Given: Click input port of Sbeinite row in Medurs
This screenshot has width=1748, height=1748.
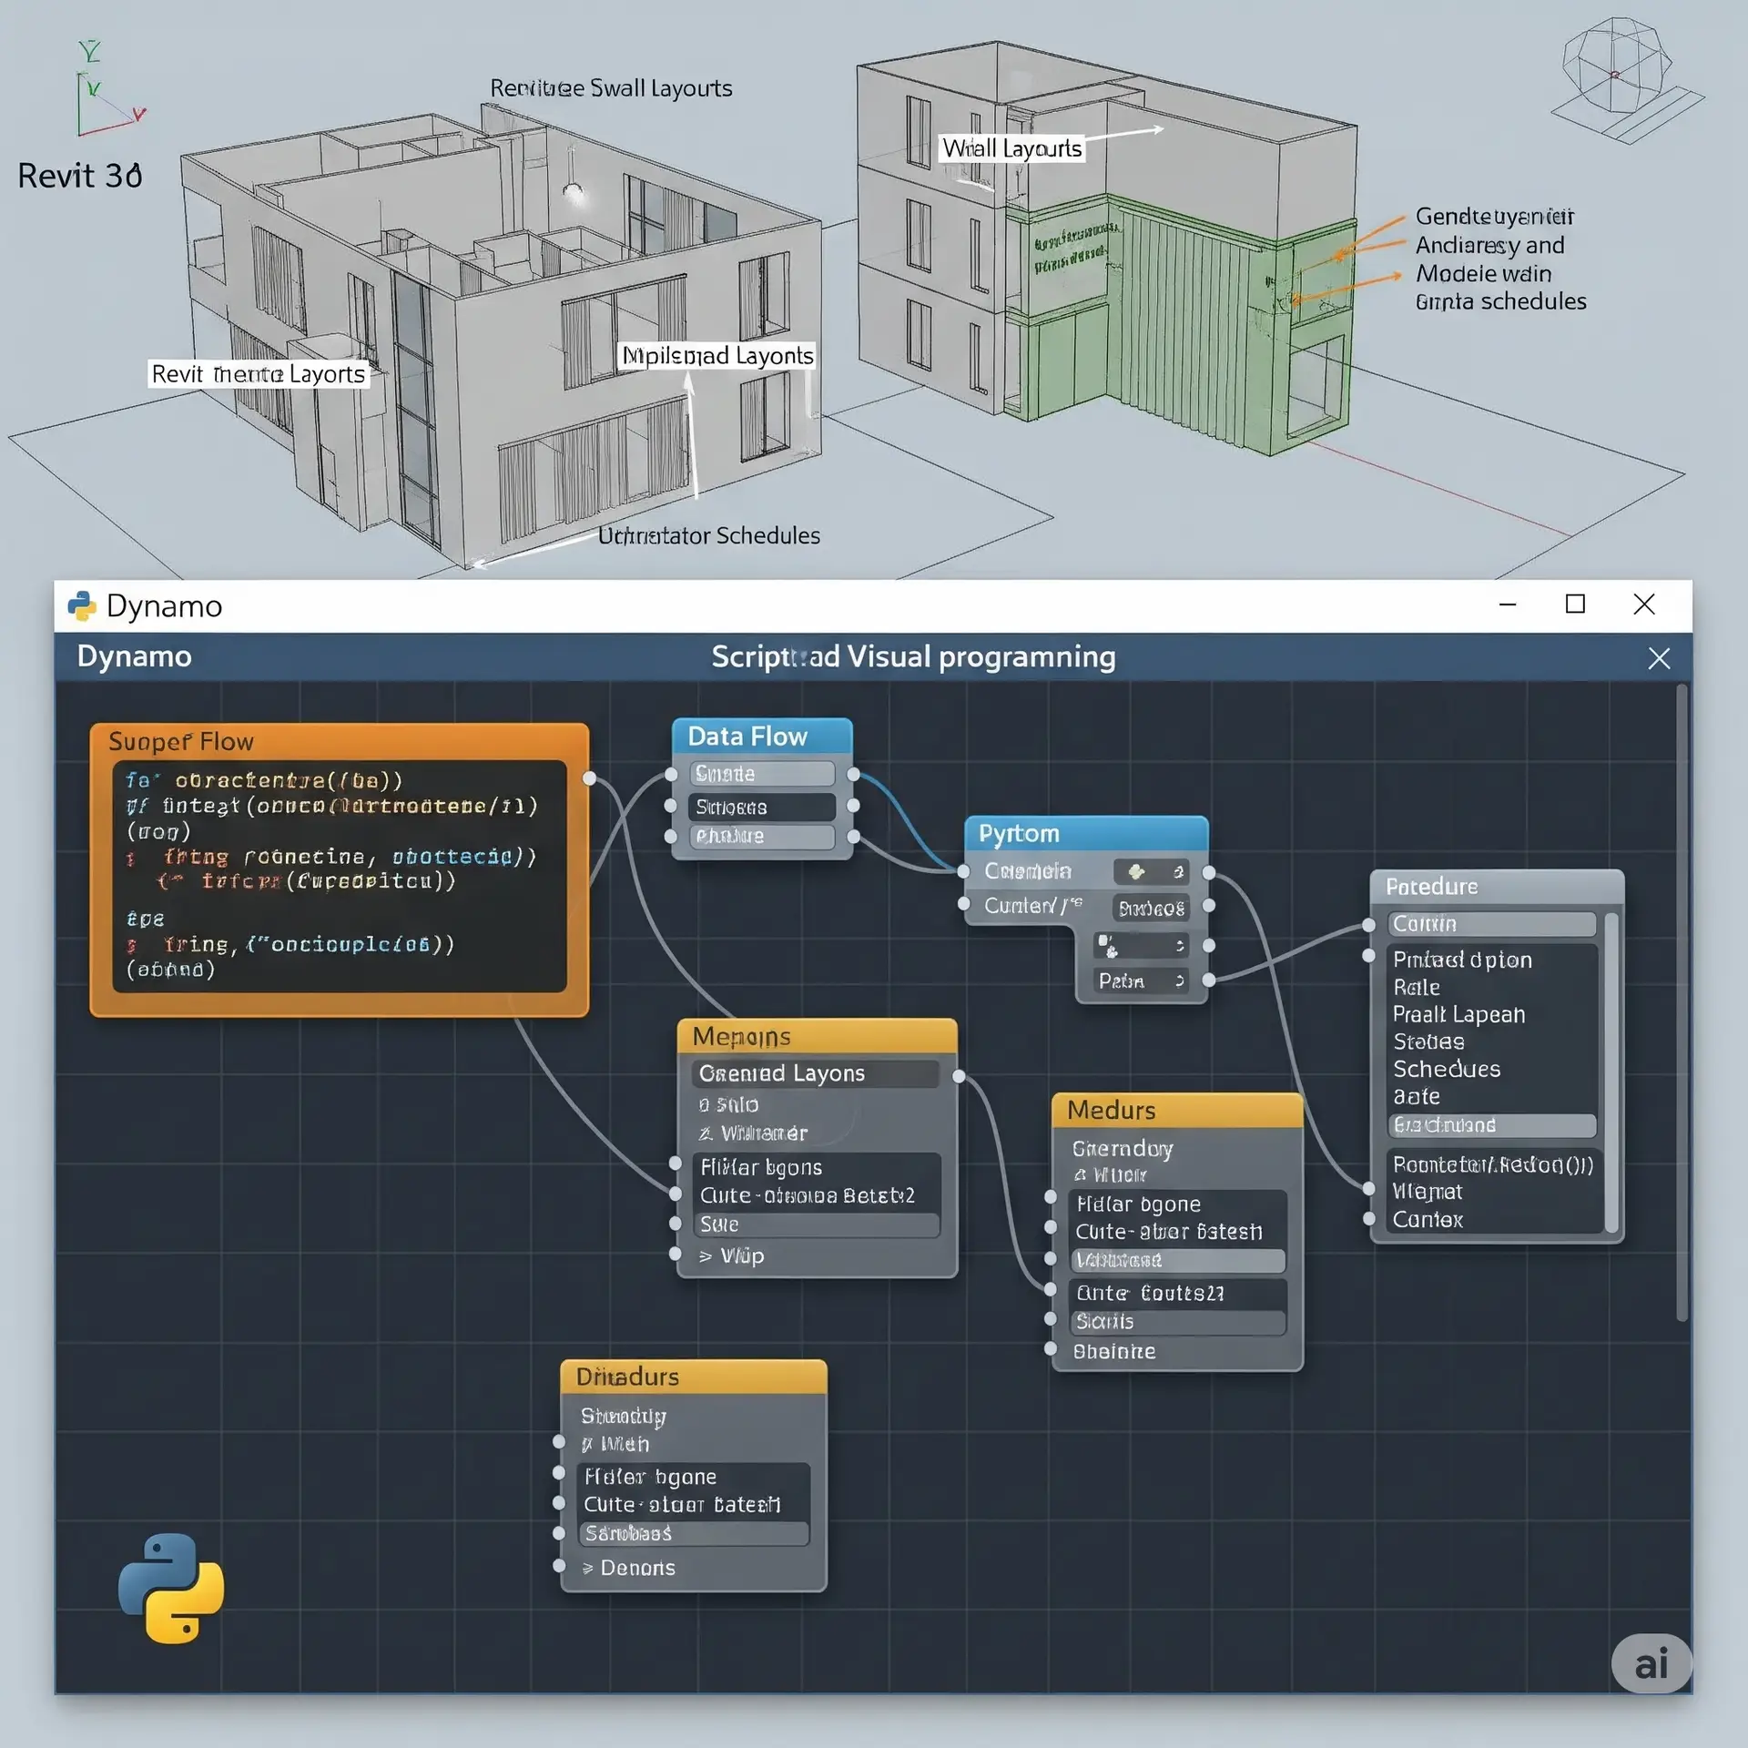Looking at the screenshot, I should coord(1051,1348).
